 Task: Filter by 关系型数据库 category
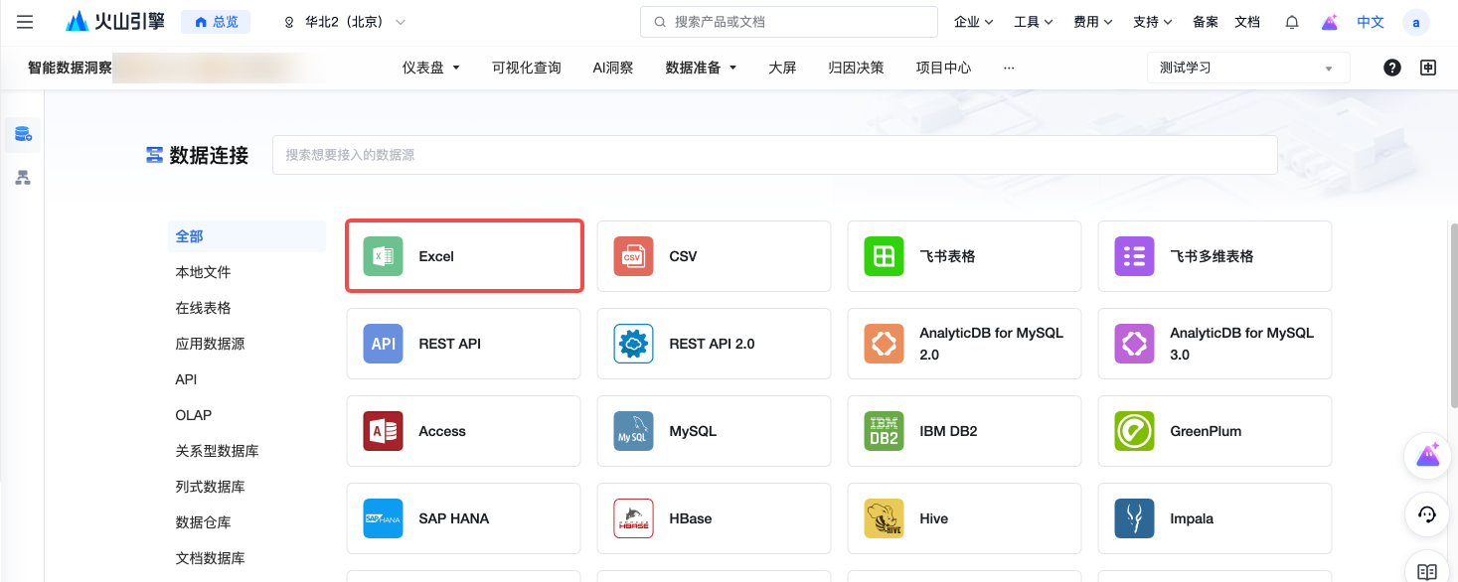[x=217, y=451]
